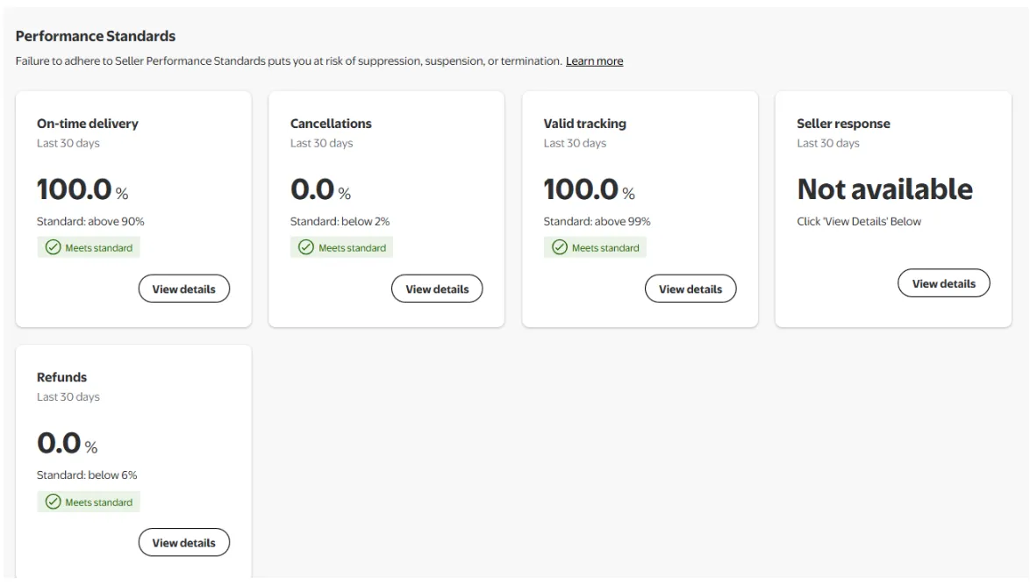Open View details for On-time delivery

184,289
